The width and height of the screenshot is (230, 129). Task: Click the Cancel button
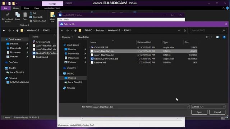point(217,112)
